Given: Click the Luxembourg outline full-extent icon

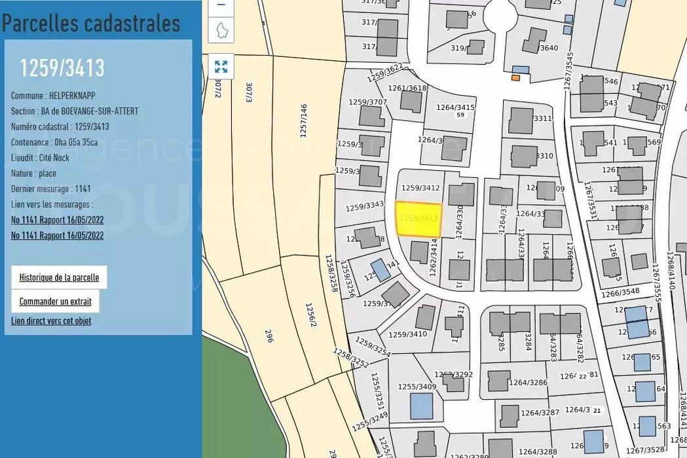Looking at the screenshot, I should pyautogui.click(x=221, y=30).
